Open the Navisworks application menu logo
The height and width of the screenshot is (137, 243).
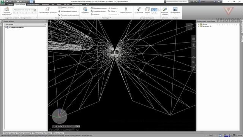coord(2,3)
